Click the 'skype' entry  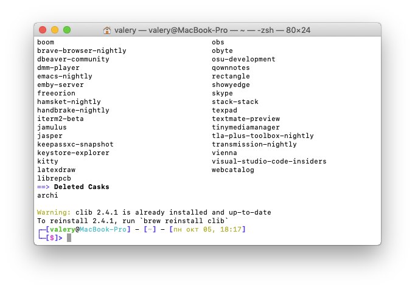(222, 93)
